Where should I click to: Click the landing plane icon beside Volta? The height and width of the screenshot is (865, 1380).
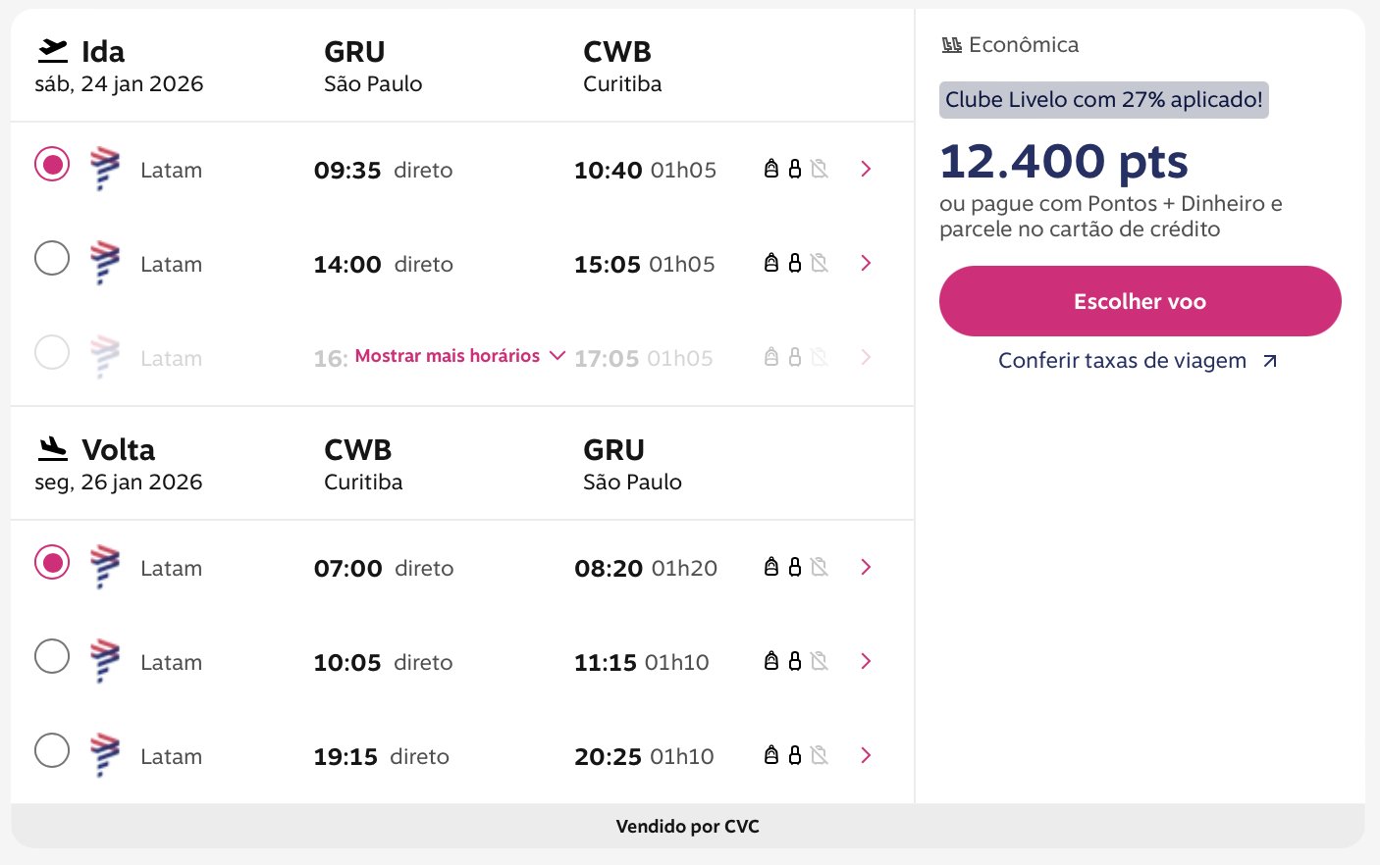point(53,448)
